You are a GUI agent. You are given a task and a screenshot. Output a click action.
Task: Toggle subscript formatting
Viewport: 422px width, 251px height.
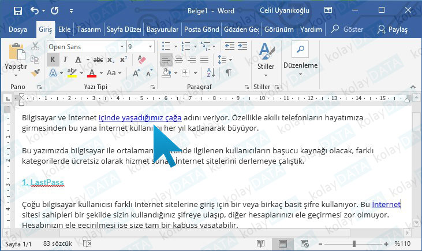point(111,60)
